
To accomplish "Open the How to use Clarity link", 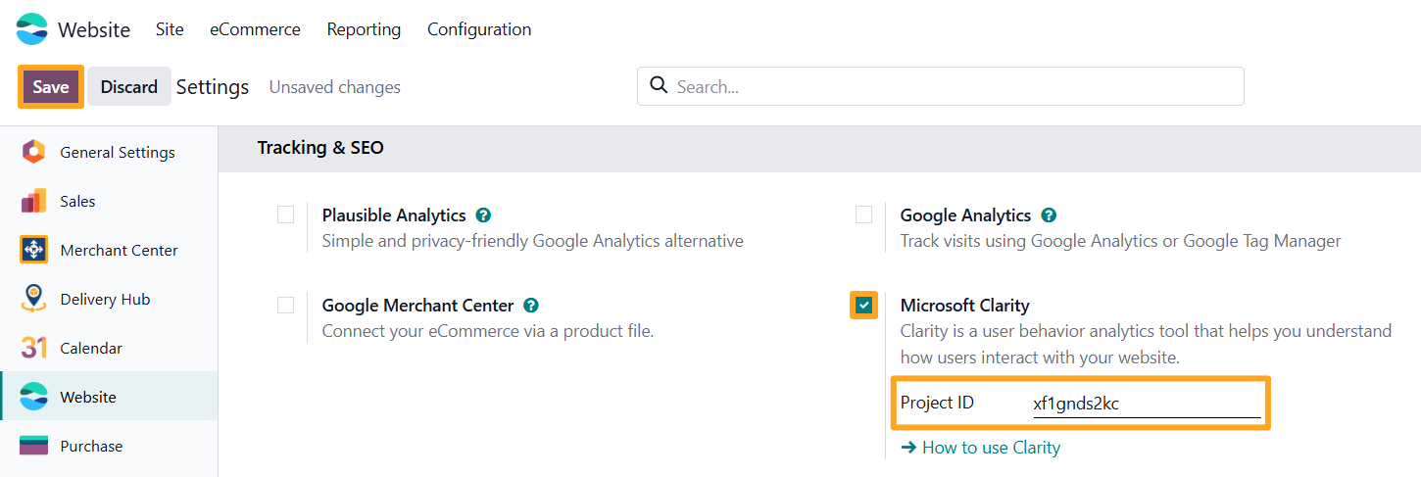I will coord(980,448).
